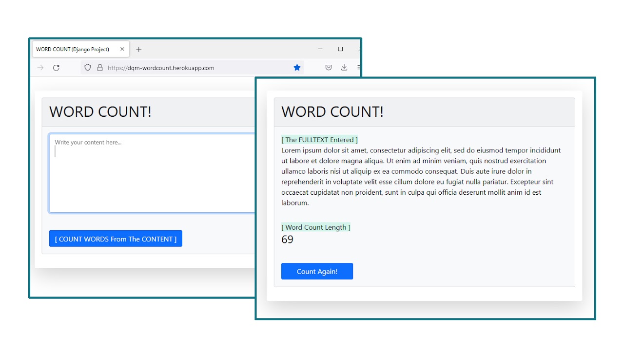Screen dimensions: 624x350
Task: Click the Lorem ipsum paragraph text
Action: click(419, 176)
